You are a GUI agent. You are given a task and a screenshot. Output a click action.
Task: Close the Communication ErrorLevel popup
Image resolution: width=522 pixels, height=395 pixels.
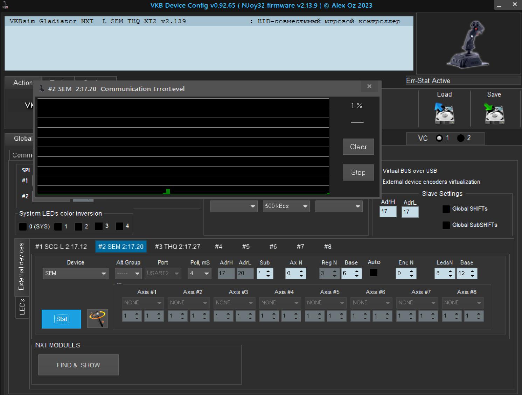369,86
